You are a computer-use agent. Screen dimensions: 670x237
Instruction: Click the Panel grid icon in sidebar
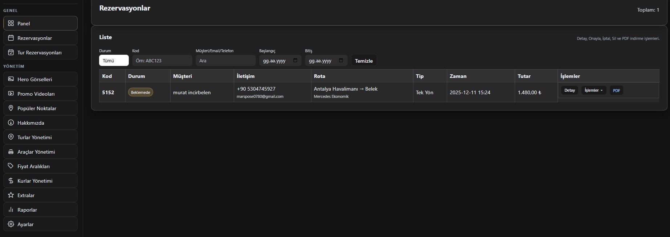coord(11,24)
